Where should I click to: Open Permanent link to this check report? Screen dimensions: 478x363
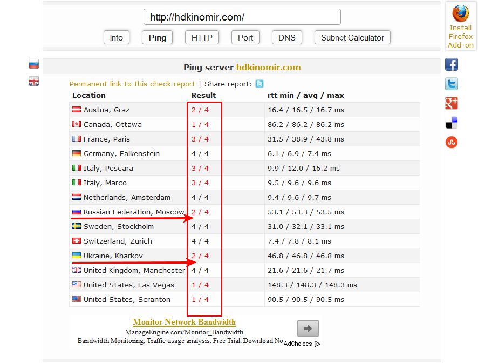coord(132,84)
